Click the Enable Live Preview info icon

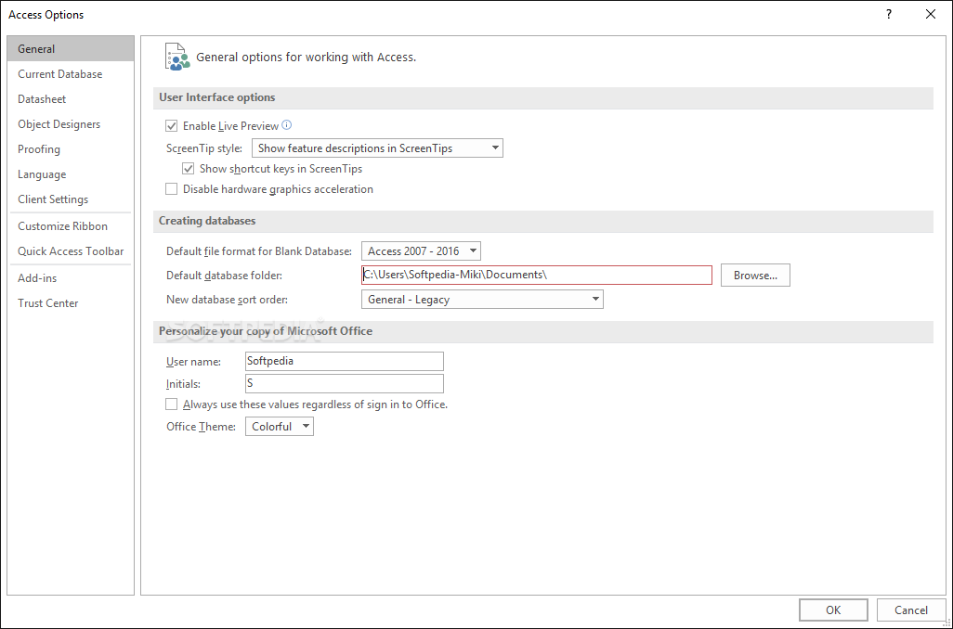[x=287, y=125]
